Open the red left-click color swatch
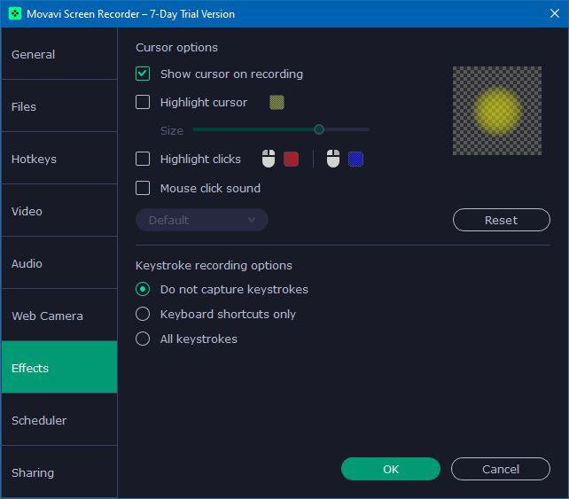The width and height of the screenshot is (569, 499). pyautogui.click(x=291, y=159)
